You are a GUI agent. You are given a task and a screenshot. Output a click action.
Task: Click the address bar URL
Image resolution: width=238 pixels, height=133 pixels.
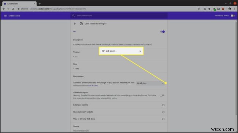[58, 9]
